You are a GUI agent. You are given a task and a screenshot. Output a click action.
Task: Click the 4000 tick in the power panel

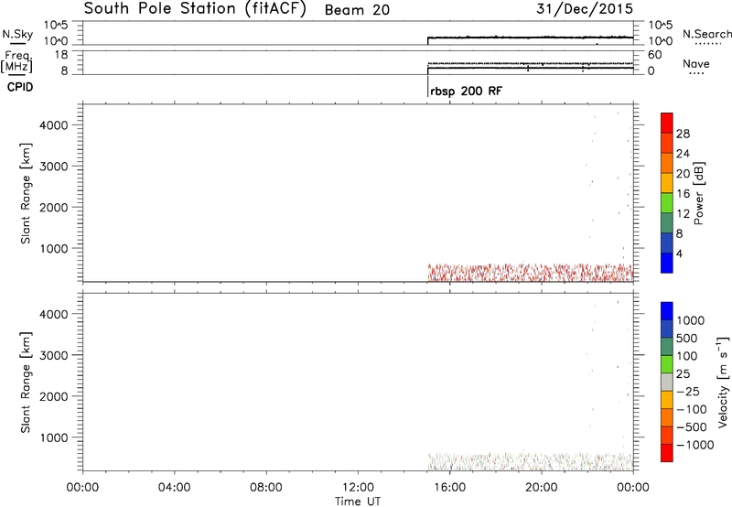pyautogui.click(x=54, y=125)
